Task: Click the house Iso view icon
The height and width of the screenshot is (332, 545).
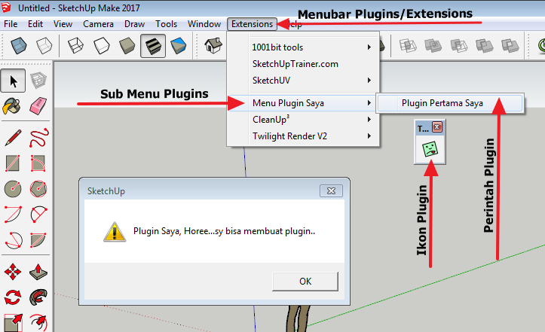Action: (x=213, y=45)
